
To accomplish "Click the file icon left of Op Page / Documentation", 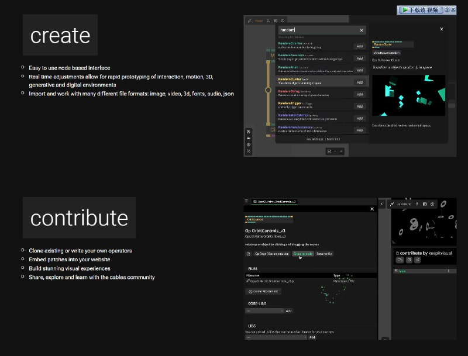I will pyautogui.click(x=248, y=254).
